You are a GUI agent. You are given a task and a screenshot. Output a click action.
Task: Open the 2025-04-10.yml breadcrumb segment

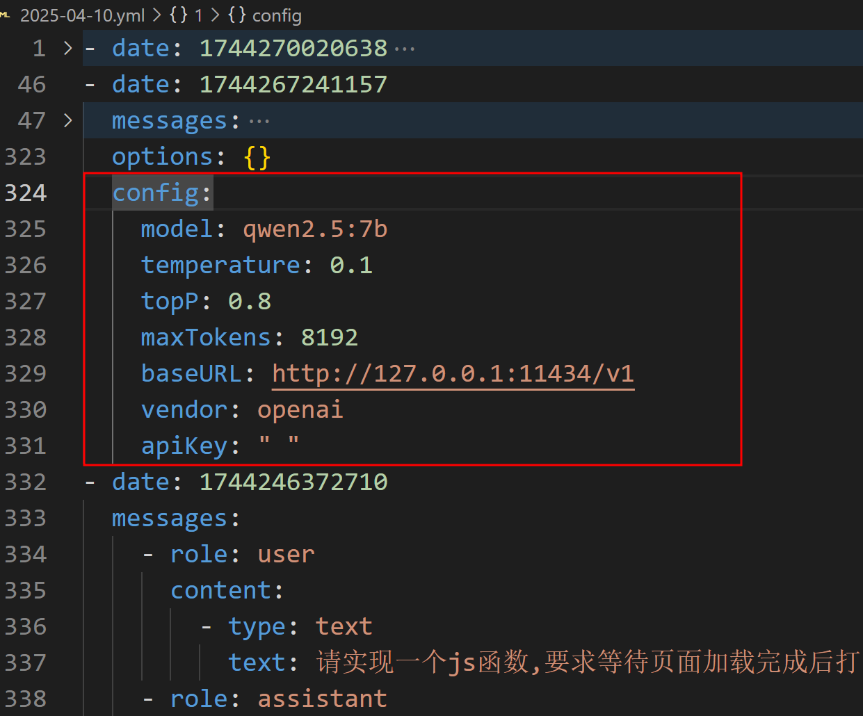click(x=82, y=15)
